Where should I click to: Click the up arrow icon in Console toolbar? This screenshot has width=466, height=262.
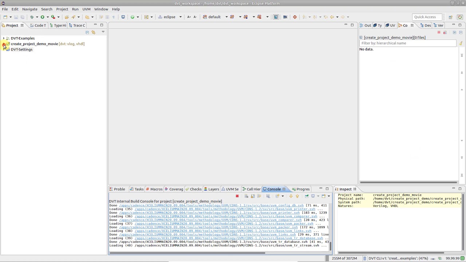point(297,196)
